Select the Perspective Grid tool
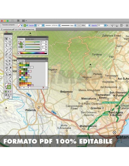Screen dimensions: 129x166 click(10, 64)
